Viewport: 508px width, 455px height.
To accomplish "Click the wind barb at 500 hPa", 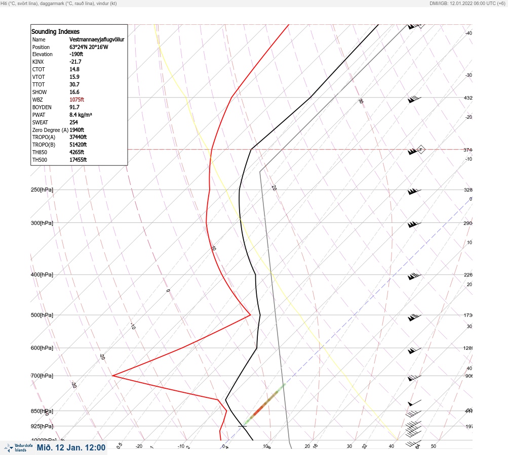I will pyautogui.click(x=414, y=317).
